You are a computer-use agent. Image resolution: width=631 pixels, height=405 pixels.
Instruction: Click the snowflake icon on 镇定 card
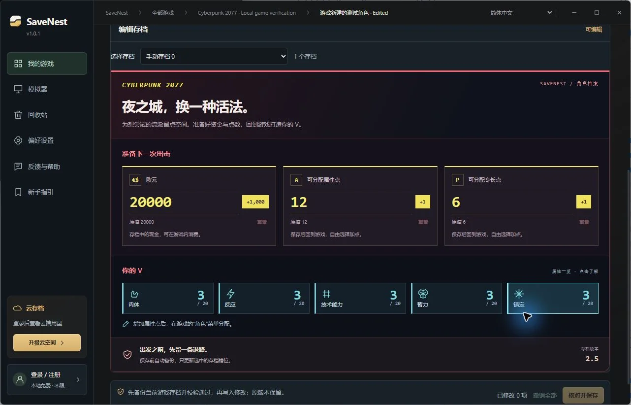click(519, 294)
